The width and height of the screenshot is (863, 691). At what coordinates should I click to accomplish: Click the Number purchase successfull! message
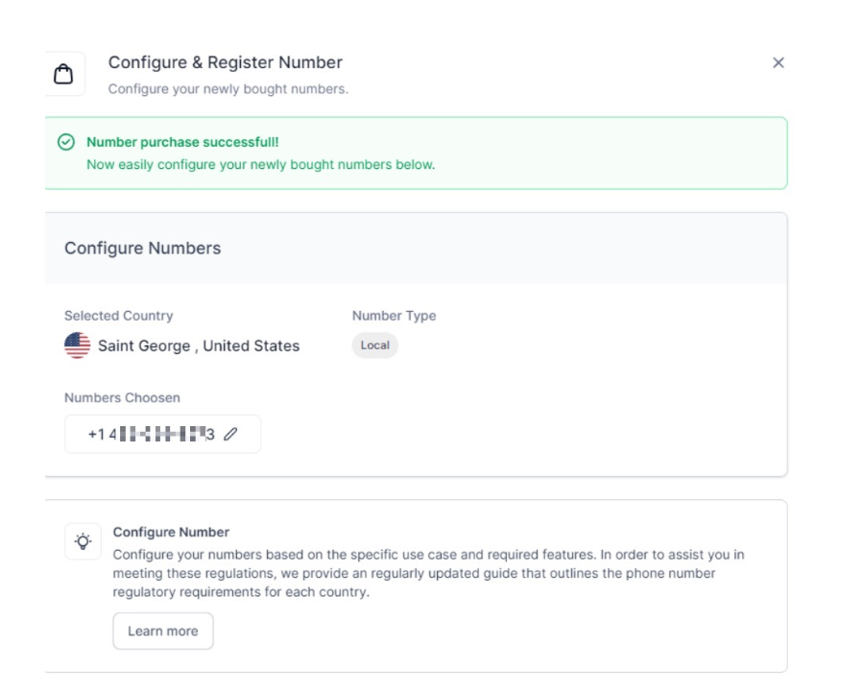[182, 142]
